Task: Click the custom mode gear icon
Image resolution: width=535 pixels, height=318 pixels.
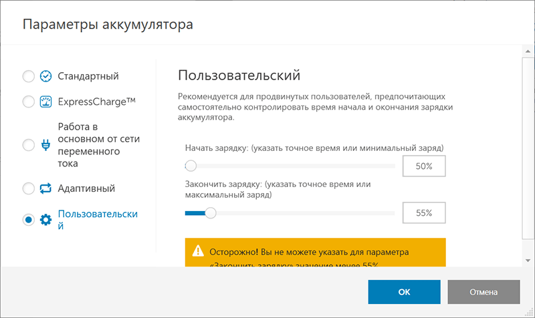Action: (x=45, y=220)
